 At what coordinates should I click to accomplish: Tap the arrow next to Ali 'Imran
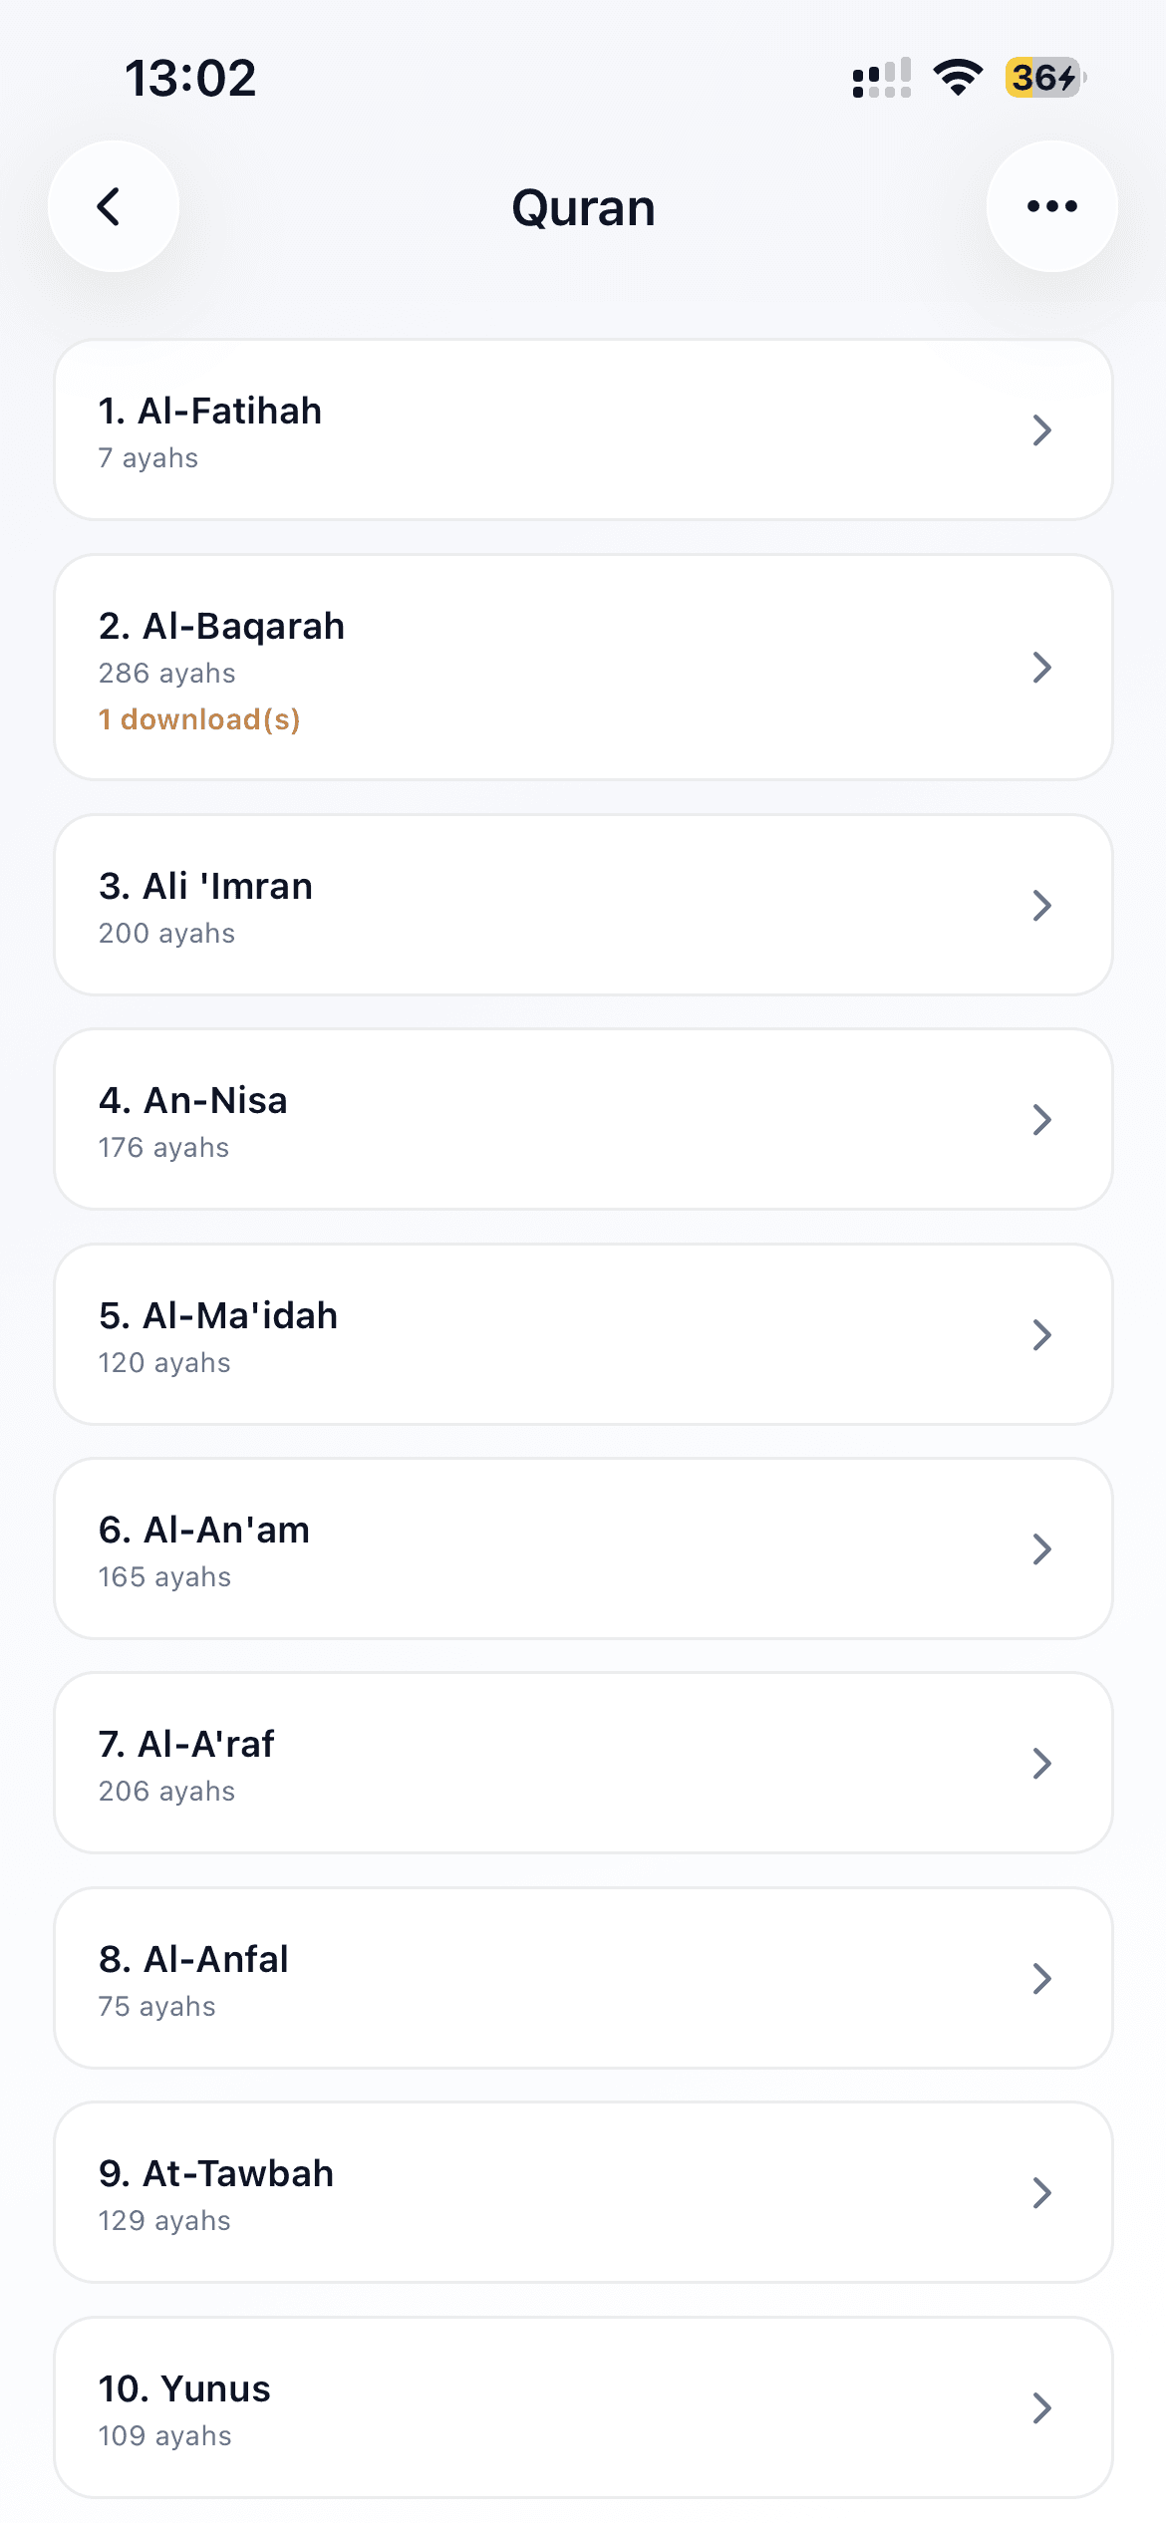coord(1041,906)
